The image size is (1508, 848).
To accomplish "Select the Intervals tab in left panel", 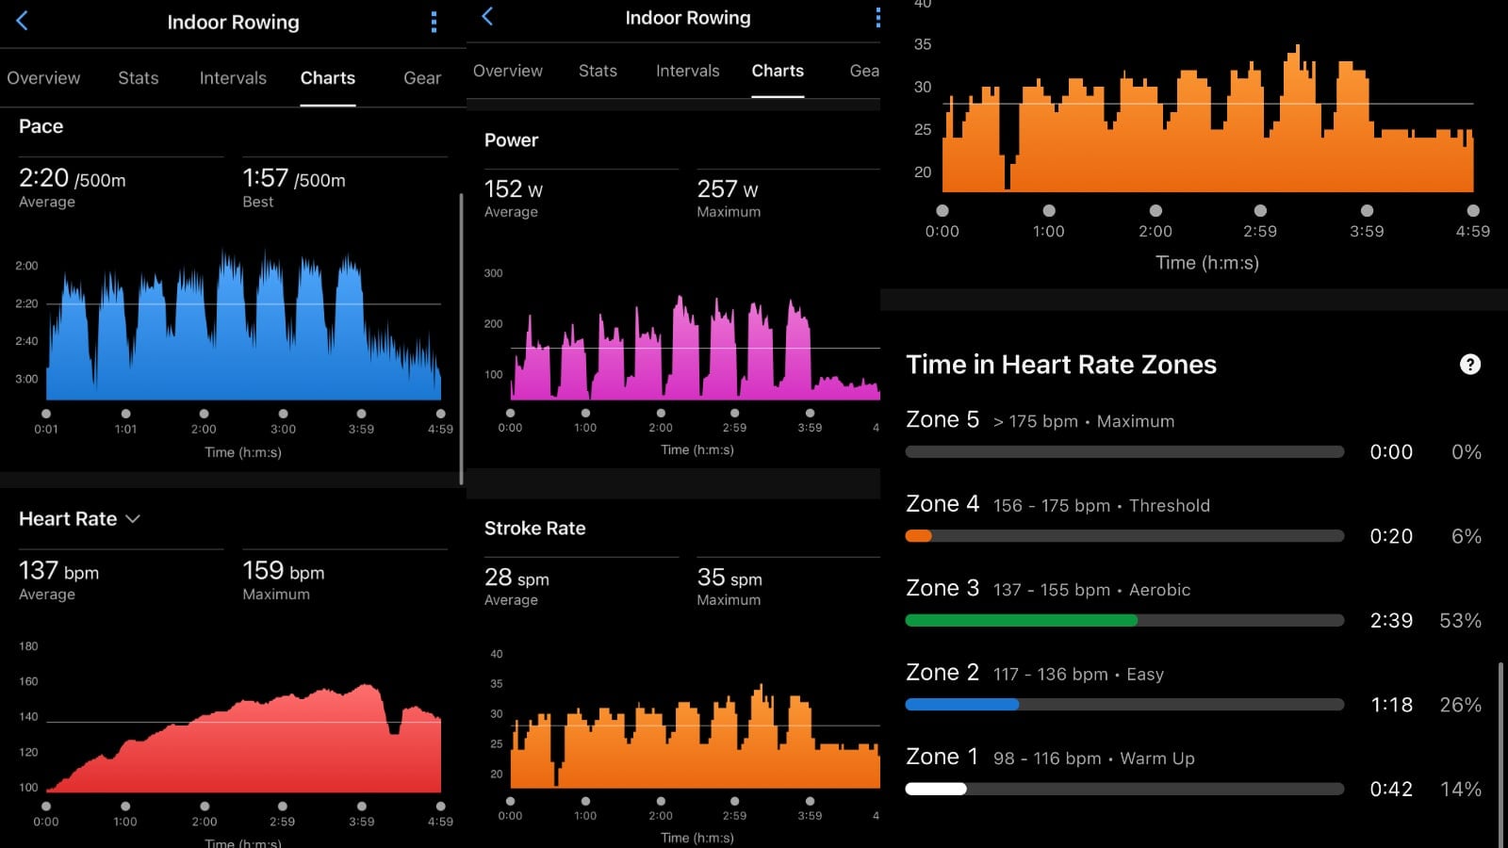I will coord(233,78).
